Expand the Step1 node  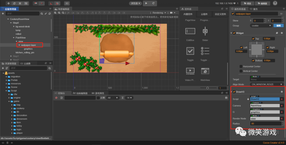[x=11, y=56]
